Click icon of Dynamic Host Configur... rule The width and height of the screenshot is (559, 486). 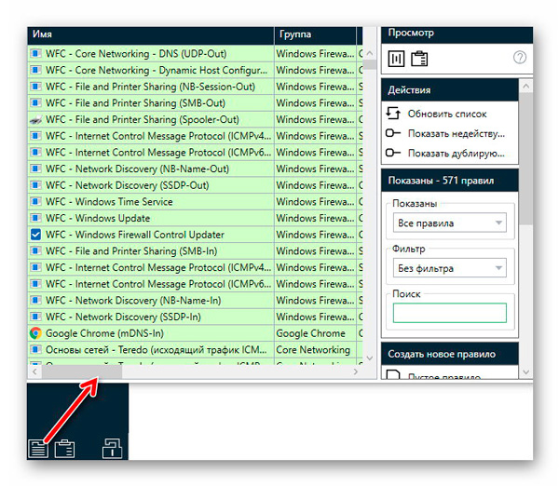click(35, 70)
